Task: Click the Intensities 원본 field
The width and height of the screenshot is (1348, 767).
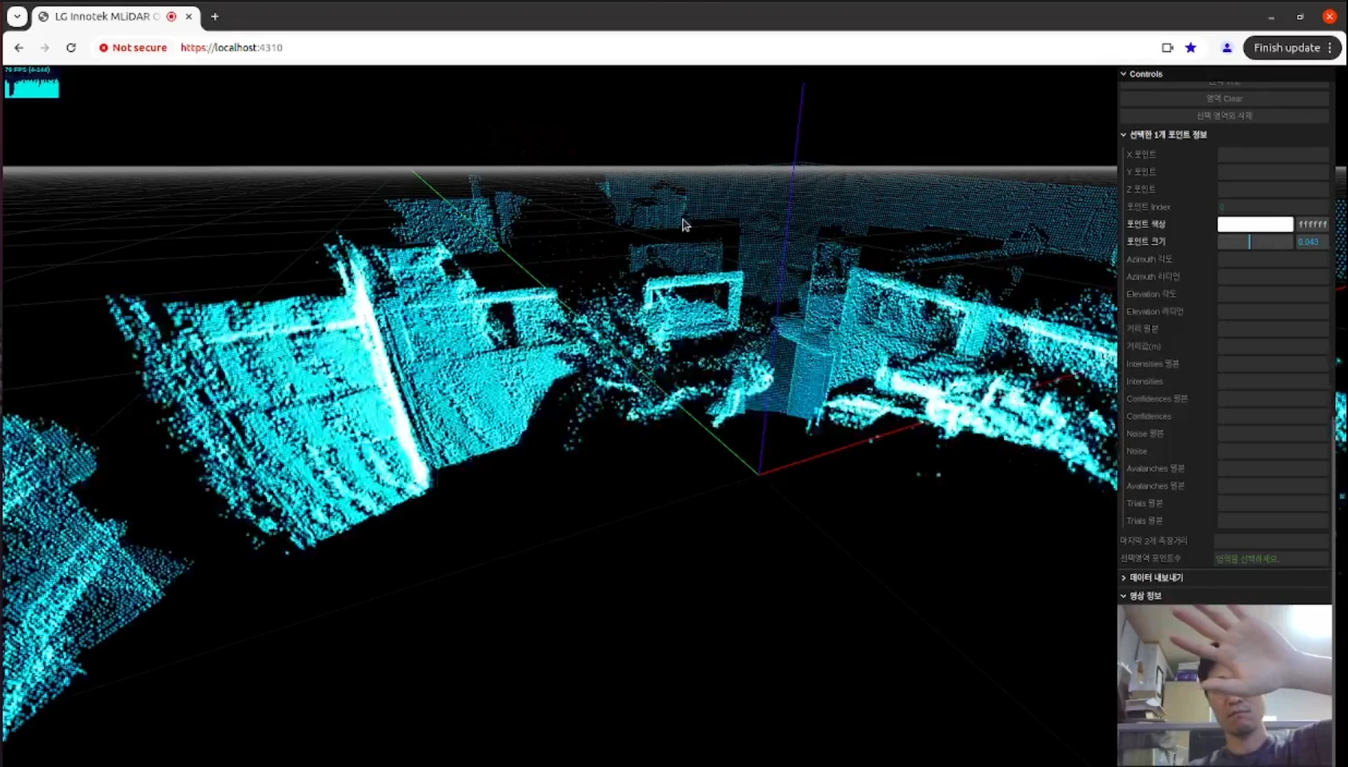Action: [x=1273, y=364]
